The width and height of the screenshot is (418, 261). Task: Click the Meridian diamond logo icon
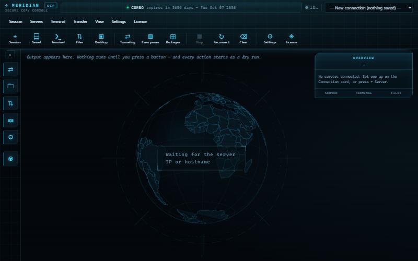point(6,5)
